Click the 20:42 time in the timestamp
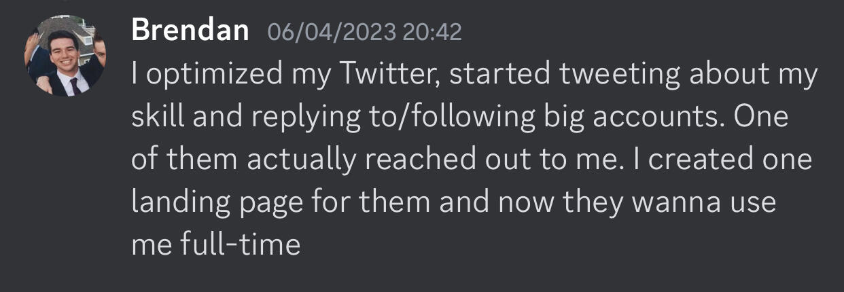Viewport: 844px width, 292px height. click(x=432, y=32)
